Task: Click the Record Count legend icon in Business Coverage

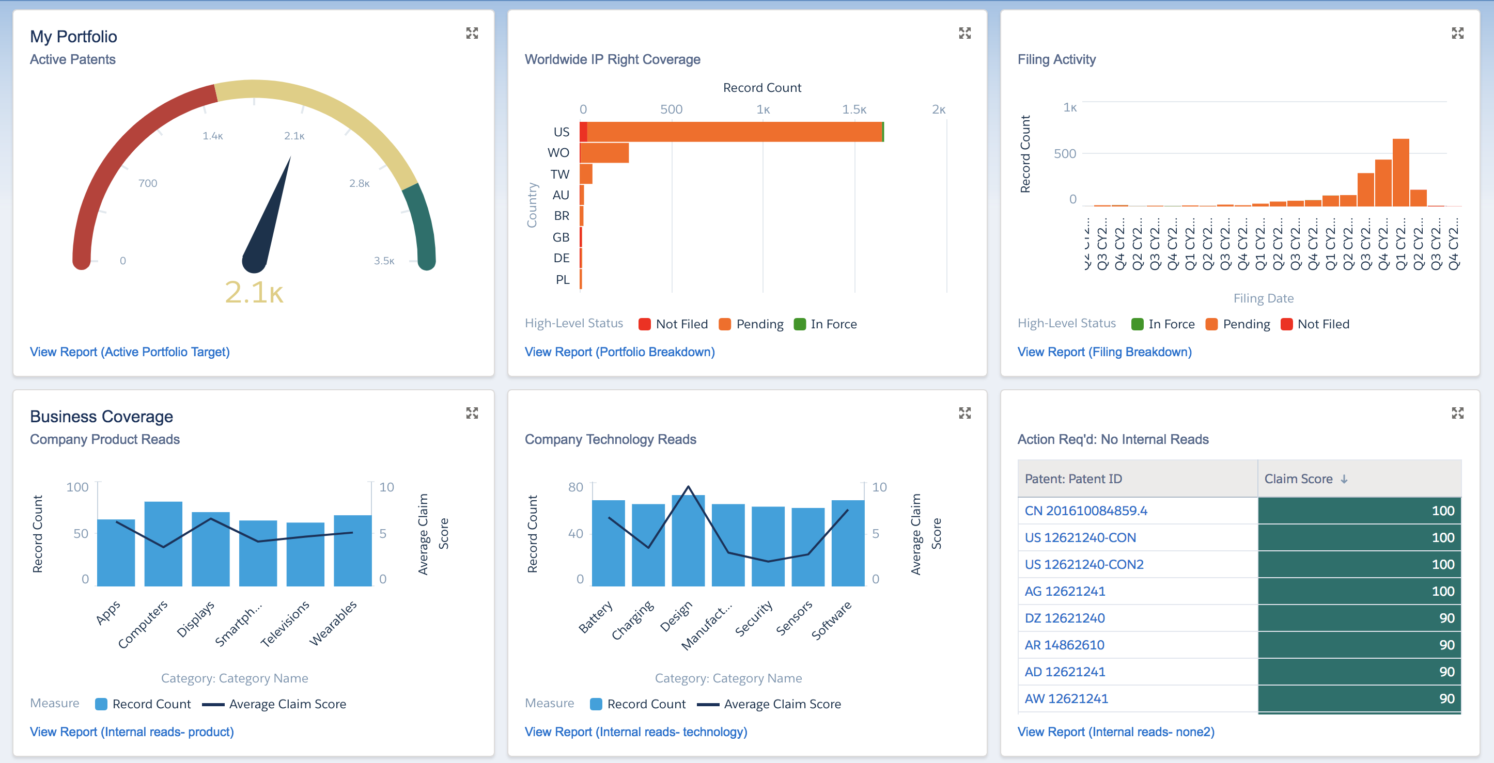Action: [101, 704]
